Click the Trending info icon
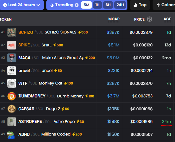Viewport: 175px width, 142px height. (76, 5)
